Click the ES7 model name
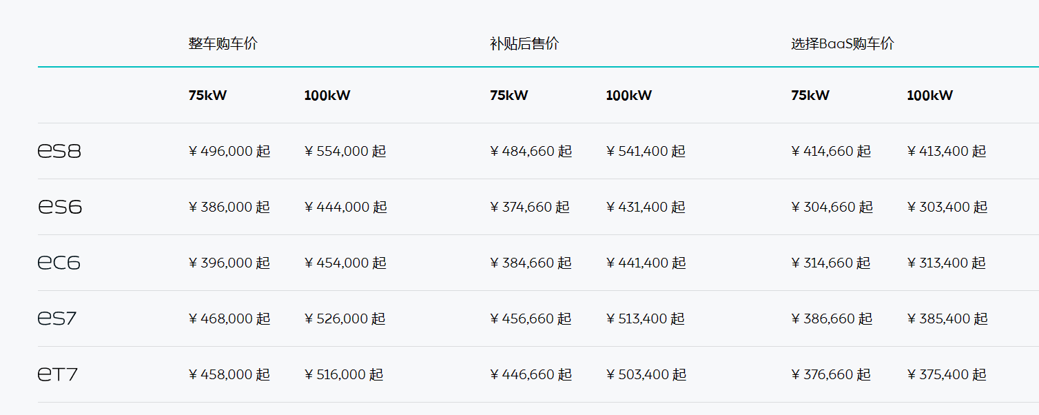Image resolution: width=1039 pixels, height=415 pixels. pyautogui.click(x=57, y=318)
